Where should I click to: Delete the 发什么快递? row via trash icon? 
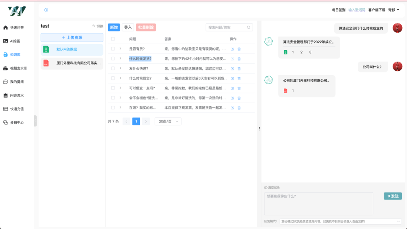[x=239, y=68]
